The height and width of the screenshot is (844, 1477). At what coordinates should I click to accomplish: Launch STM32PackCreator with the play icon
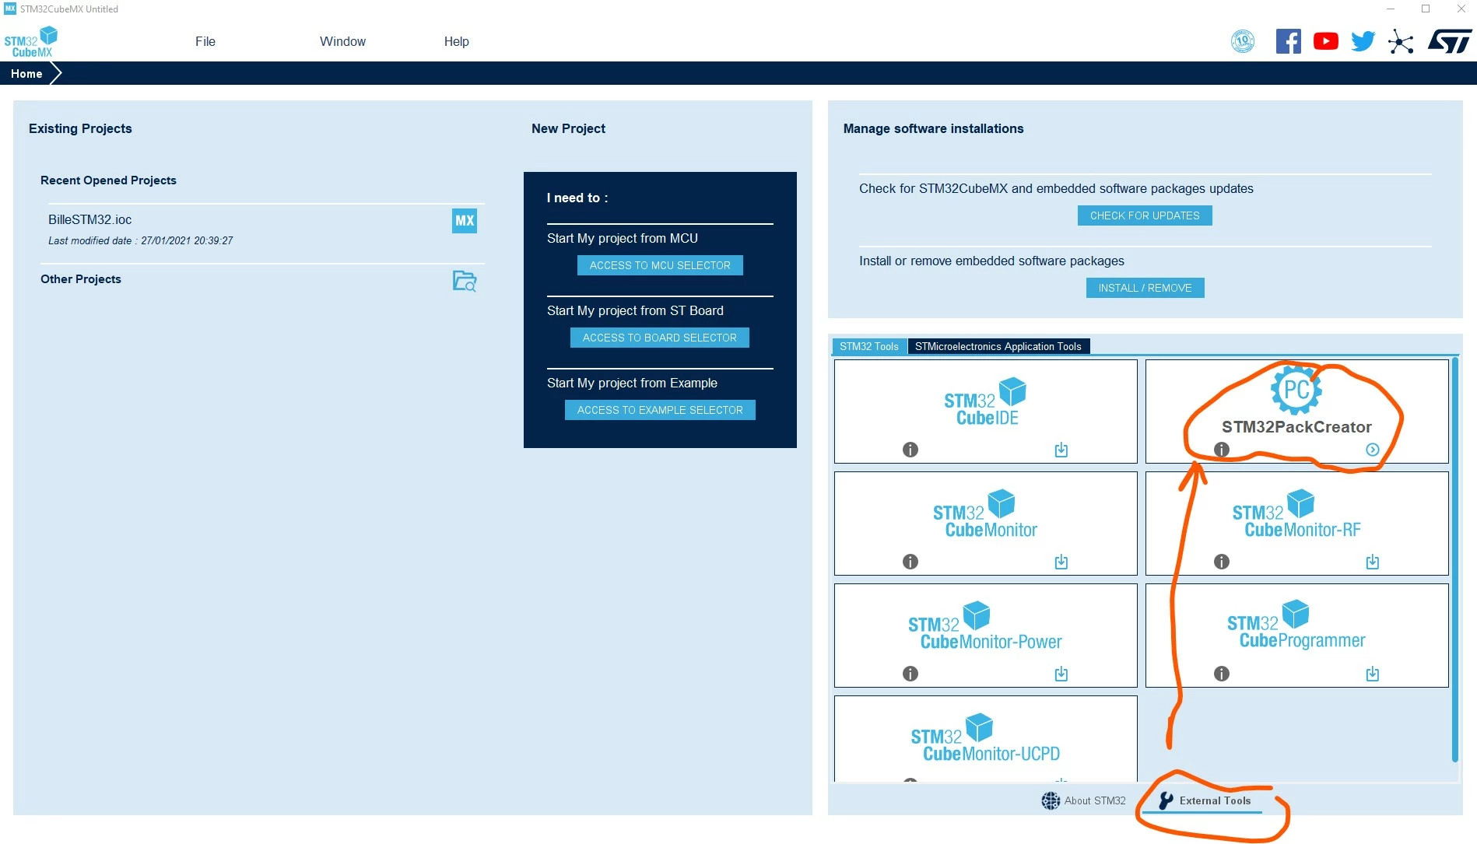pos(1373,450)
